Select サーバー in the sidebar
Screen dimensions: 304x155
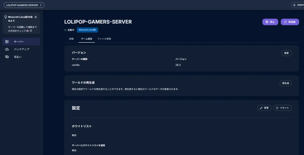pyautogui.click(x=21, y=41)
